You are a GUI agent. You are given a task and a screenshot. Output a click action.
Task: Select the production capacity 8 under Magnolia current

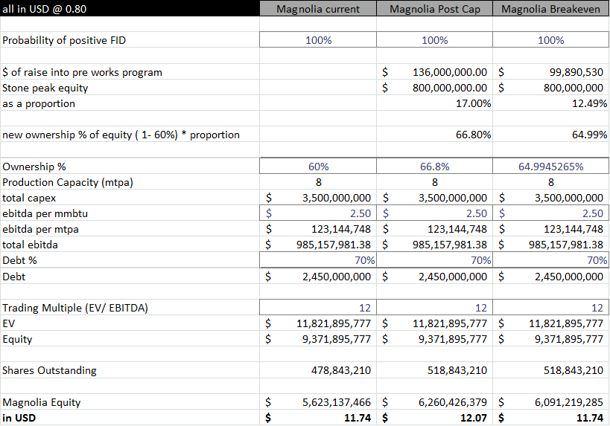coord(318,182)
